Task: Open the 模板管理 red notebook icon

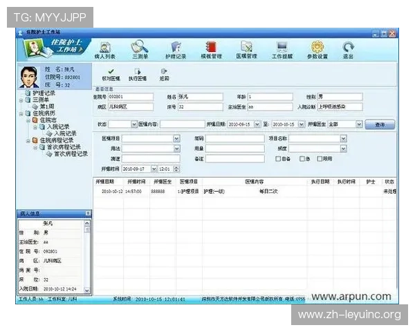Action: click(x=211, y=50)
